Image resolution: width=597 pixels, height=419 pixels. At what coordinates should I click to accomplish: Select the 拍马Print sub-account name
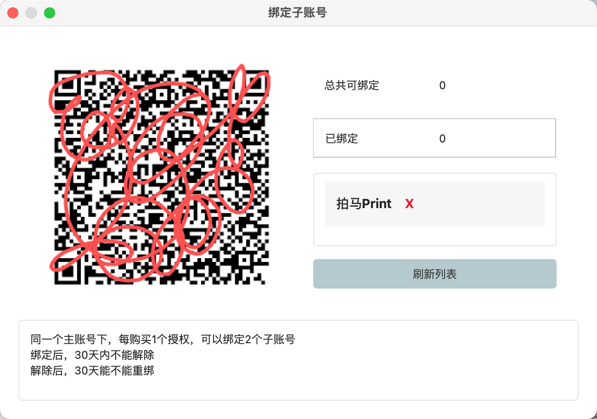click(364, 204)
